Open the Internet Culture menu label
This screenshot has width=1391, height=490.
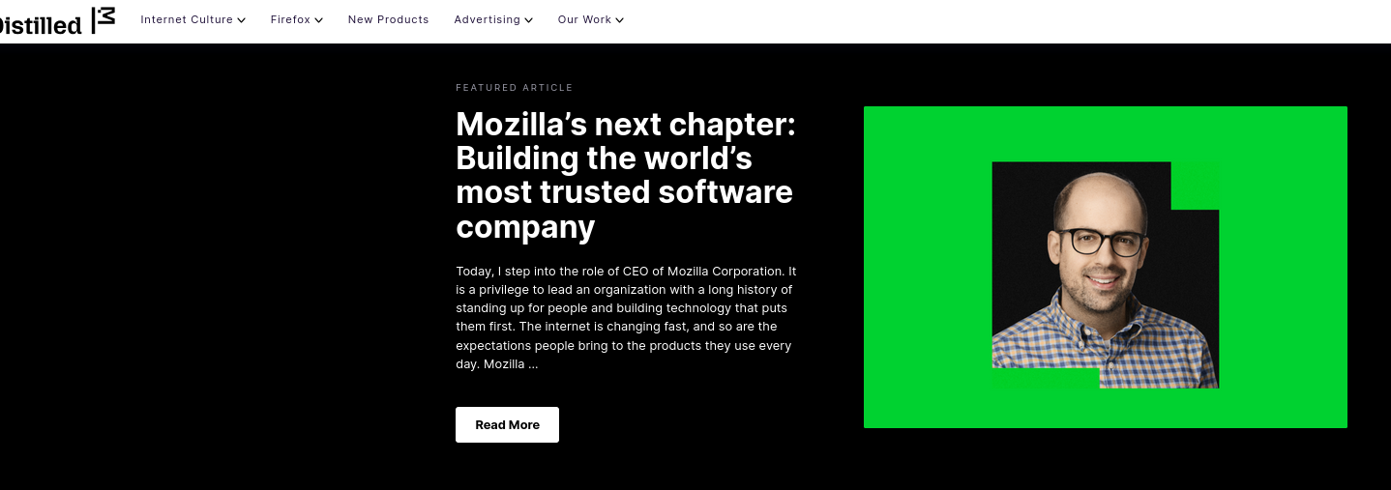[x=187, y=19]
